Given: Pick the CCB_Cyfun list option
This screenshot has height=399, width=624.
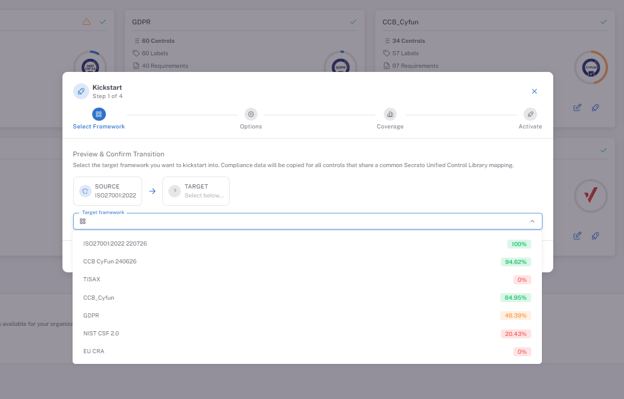Looking at the screenshot, I should click(x=307, y=297).
